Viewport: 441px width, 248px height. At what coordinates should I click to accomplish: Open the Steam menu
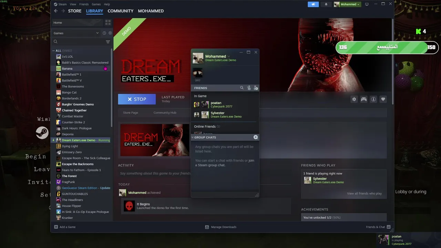[x=62, y=4]
